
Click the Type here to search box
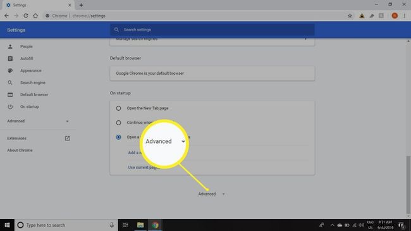click(66, 225)
